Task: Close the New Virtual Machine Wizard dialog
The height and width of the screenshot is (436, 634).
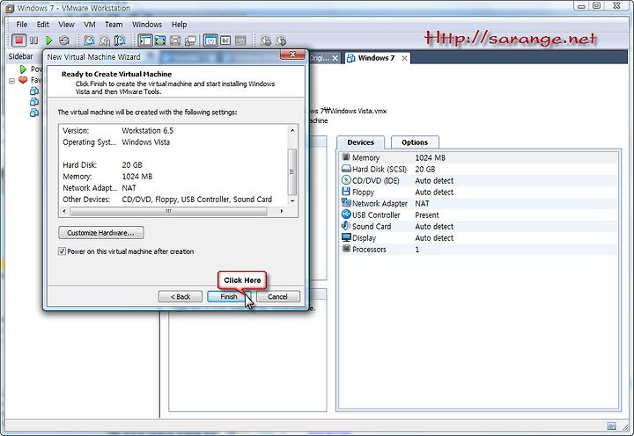Action: (x=292, y=54)
